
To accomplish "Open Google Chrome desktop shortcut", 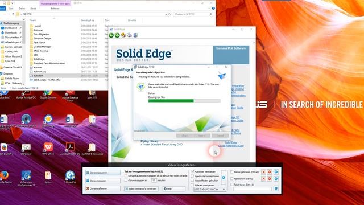I will tap(48, 95).
